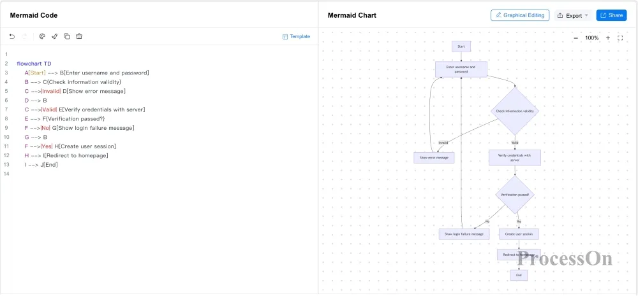Share the Mermaid chart
The width and height of the screenshot is (638, 296).
tap(612, 15)
